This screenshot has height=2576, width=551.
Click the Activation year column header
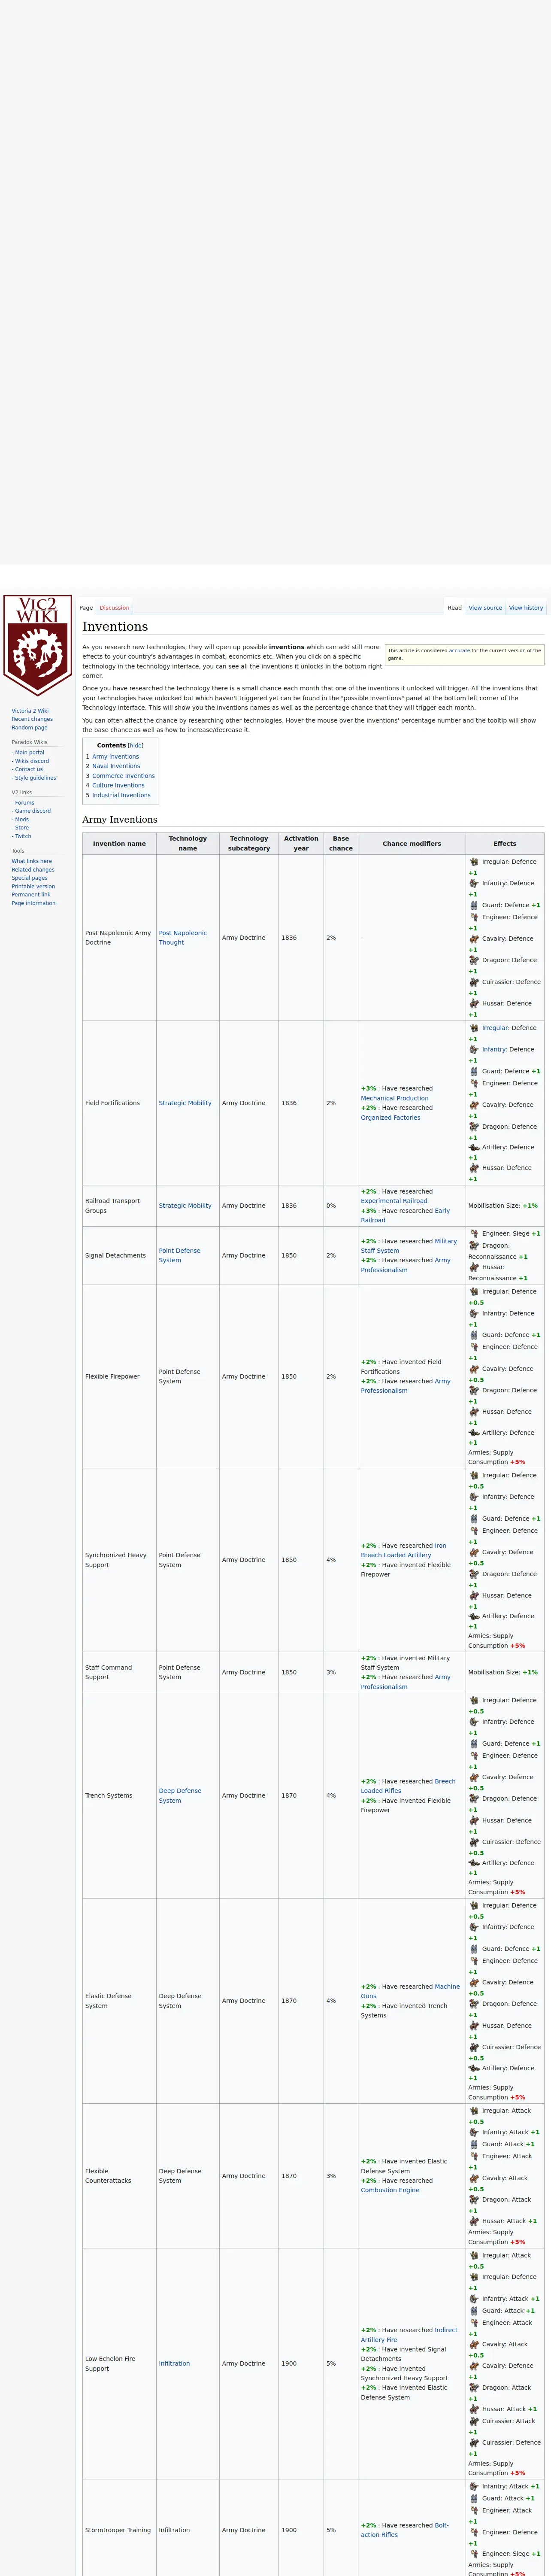click(301, 843)
